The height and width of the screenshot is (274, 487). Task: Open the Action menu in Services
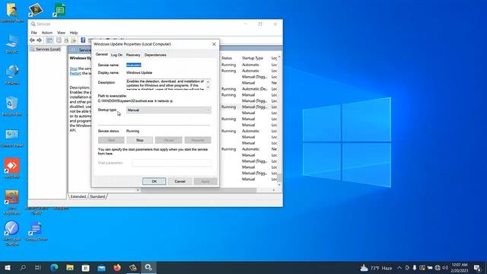47,33
